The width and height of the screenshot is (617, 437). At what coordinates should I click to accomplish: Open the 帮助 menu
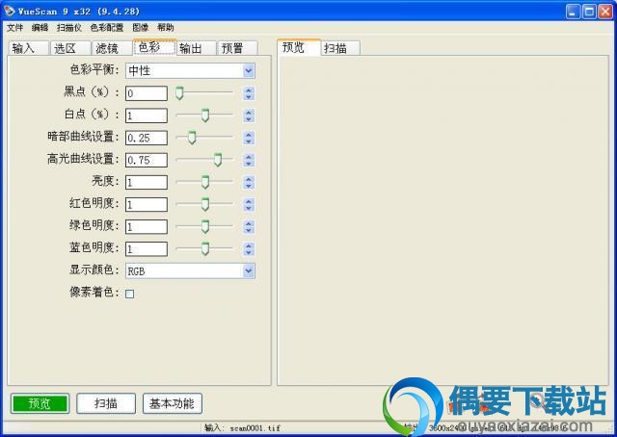coord(165,28)
